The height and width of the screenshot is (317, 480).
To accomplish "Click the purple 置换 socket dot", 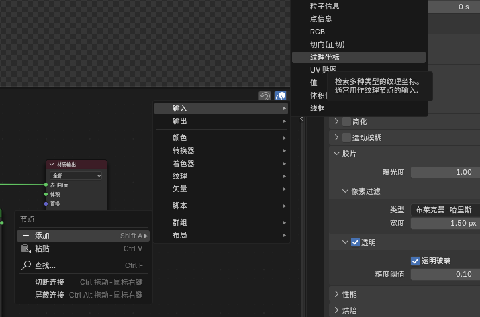I will pos(46,203).
